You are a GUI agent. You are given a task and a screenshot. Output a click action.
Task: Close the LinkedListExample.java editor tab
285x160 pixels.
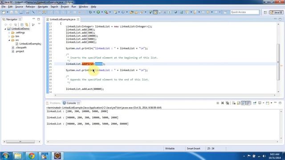[78, 19]
